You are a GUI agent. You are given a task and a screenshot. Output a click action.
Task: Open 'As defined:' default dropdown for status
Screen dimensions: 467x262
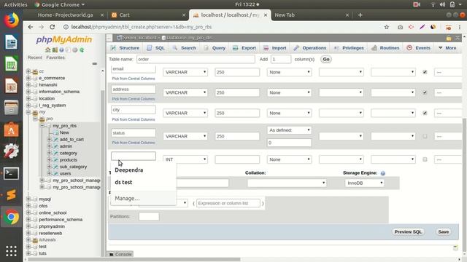click(289, 130)
